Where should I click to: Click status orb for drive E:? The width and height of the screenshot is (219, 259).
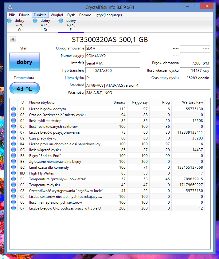(x=61, y=21)
